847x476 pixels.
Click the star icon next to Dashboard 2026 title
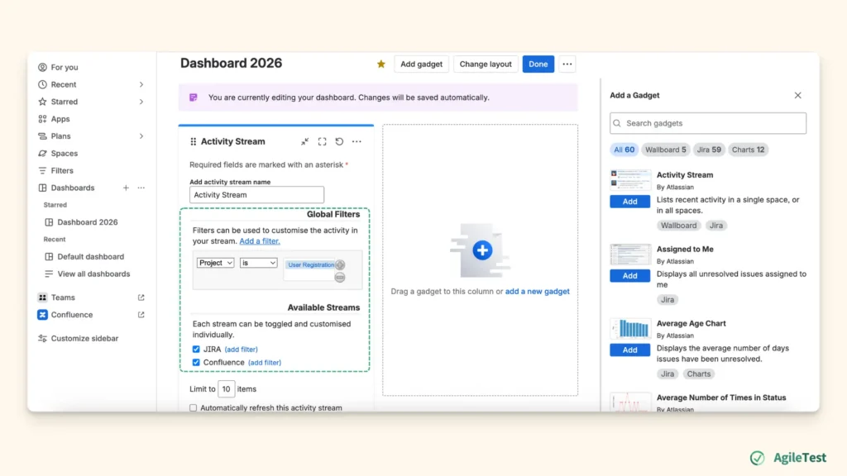(380, 64)
